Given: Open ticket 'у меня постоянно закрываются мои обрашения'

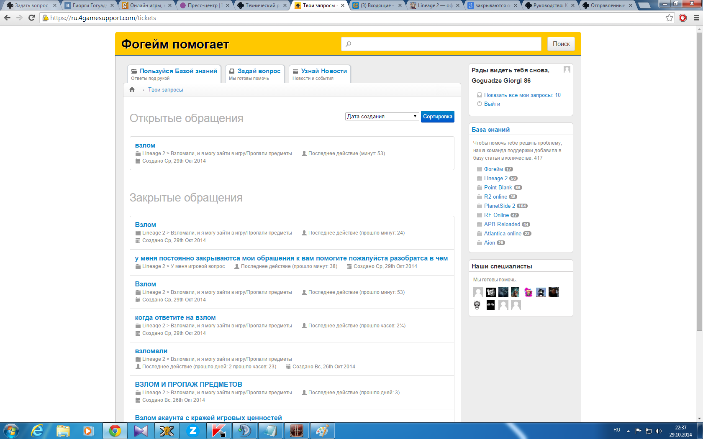Looking at the screenshot, I should pos(291,258).
